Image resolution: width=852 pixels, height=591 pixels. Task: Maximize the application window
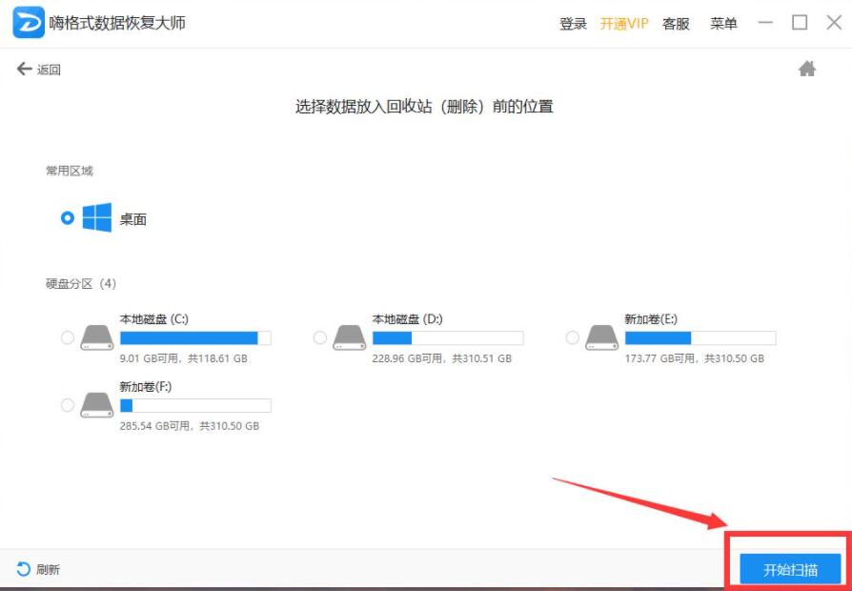800,22
